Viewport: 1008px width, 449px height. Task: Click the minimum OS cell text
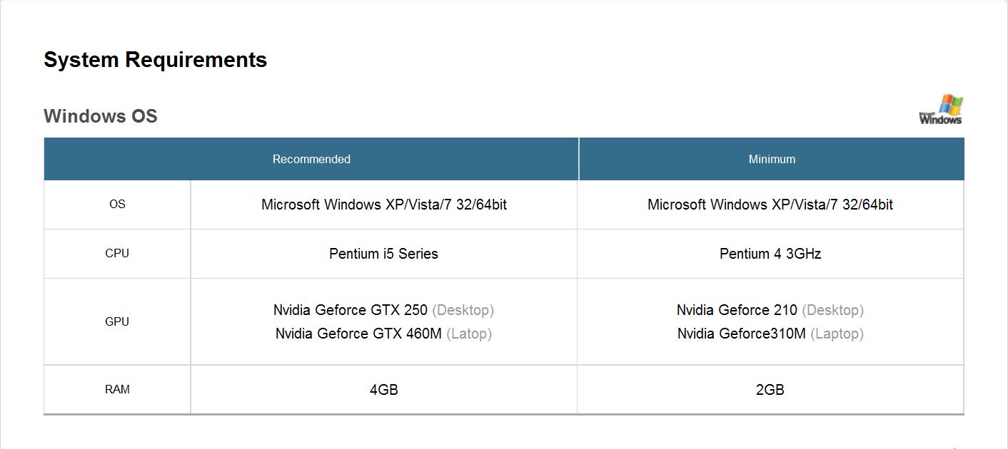770,205
